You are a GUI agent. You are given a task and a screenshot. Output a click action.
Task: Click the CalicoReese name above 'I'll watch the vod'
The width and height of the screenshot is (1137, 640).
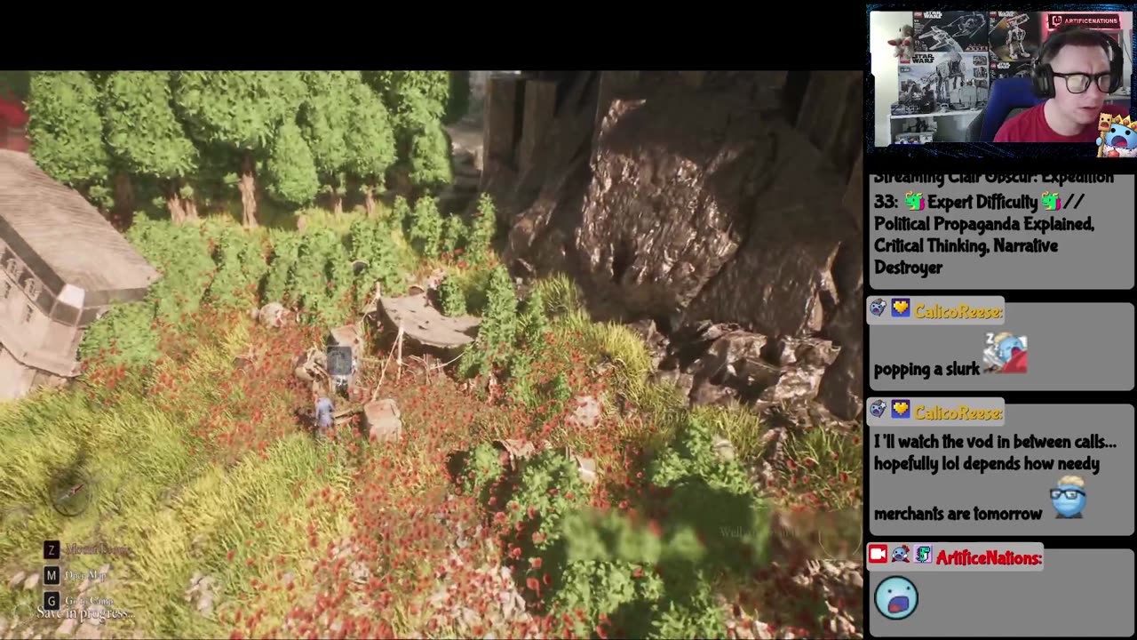tap(958, 412)
